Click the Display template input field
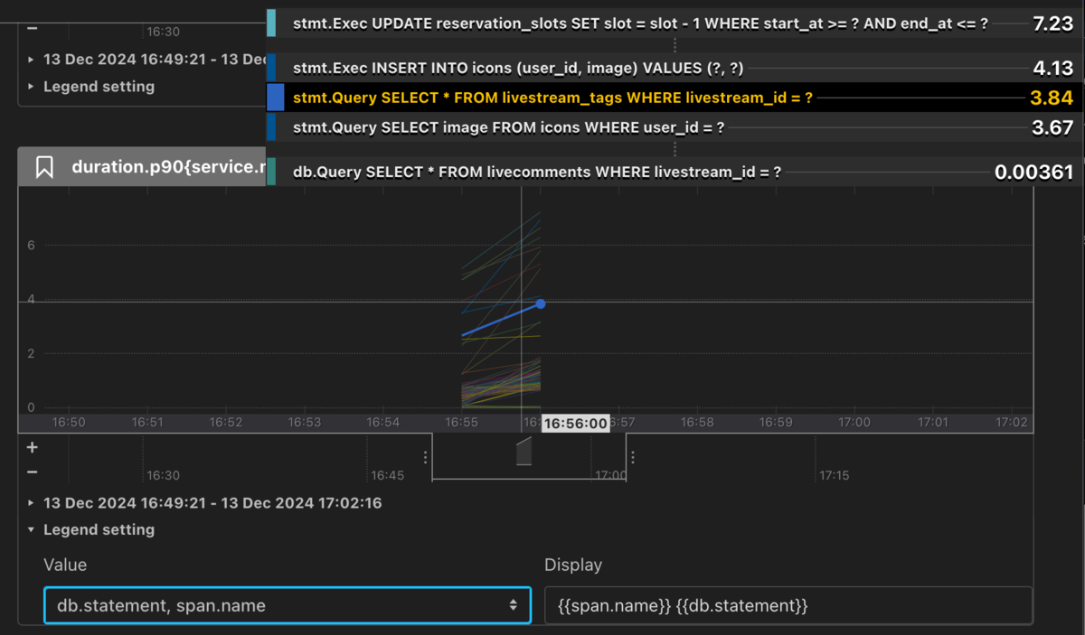Viewport: 1085px width, 635px height. [788, 605]
